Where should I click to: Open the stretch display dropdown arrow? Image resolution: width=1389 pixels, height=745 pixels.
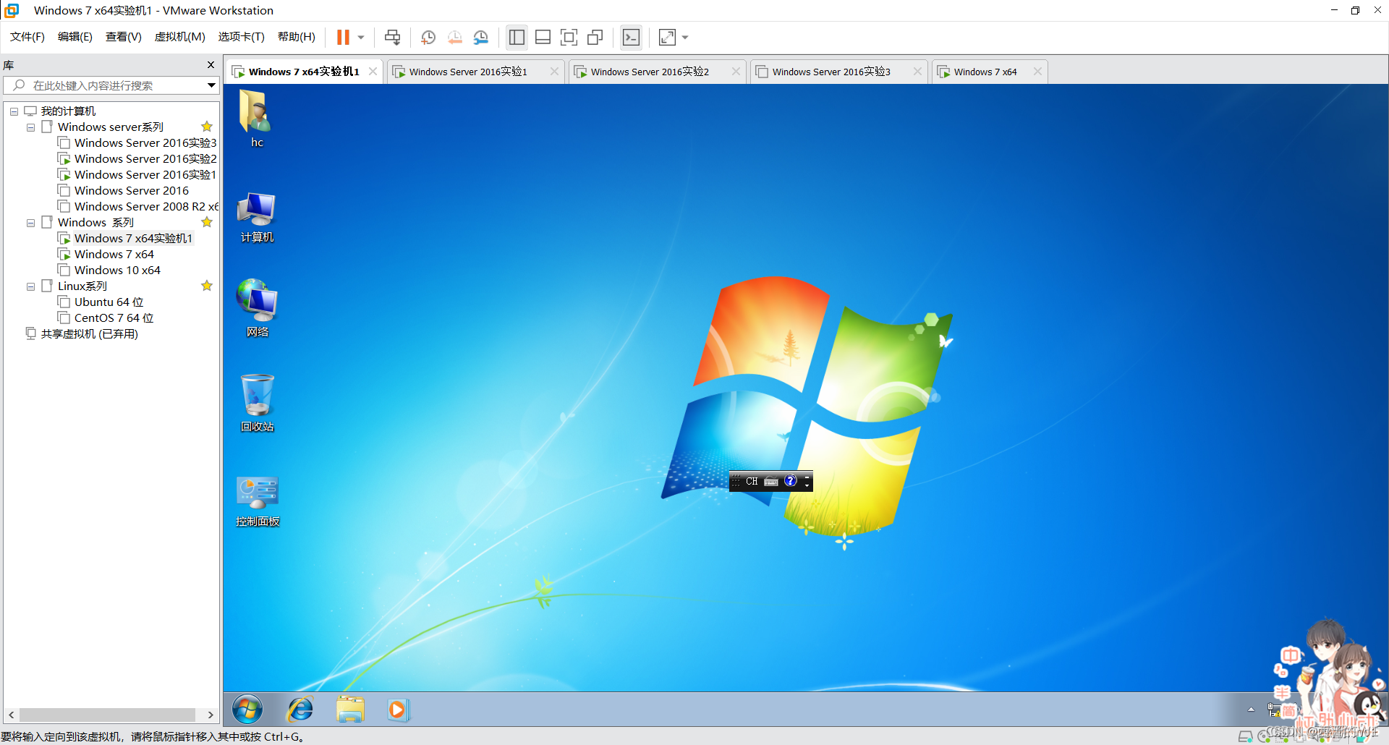685,38
